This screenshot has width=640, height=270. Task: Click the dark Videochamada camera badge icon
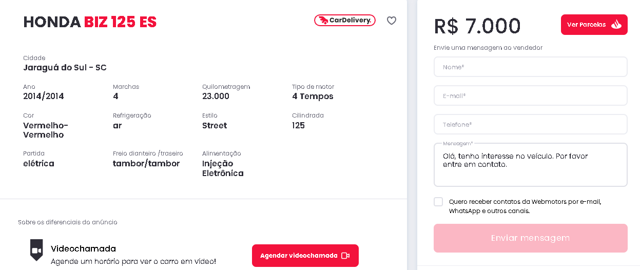[36, 250]
